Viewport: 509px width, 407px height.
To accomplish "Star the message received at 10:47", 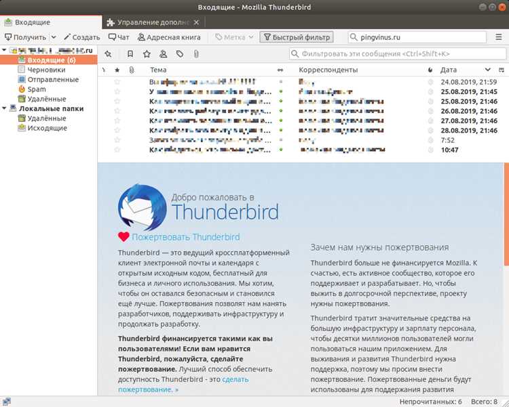I will [117, 150].
